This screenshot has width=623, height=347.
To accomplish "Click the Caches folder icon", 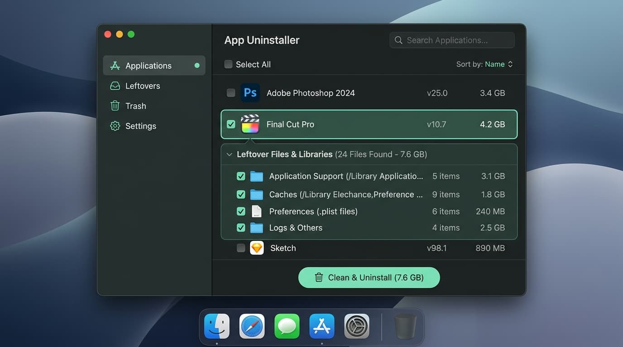I will (x=257, y=195).
